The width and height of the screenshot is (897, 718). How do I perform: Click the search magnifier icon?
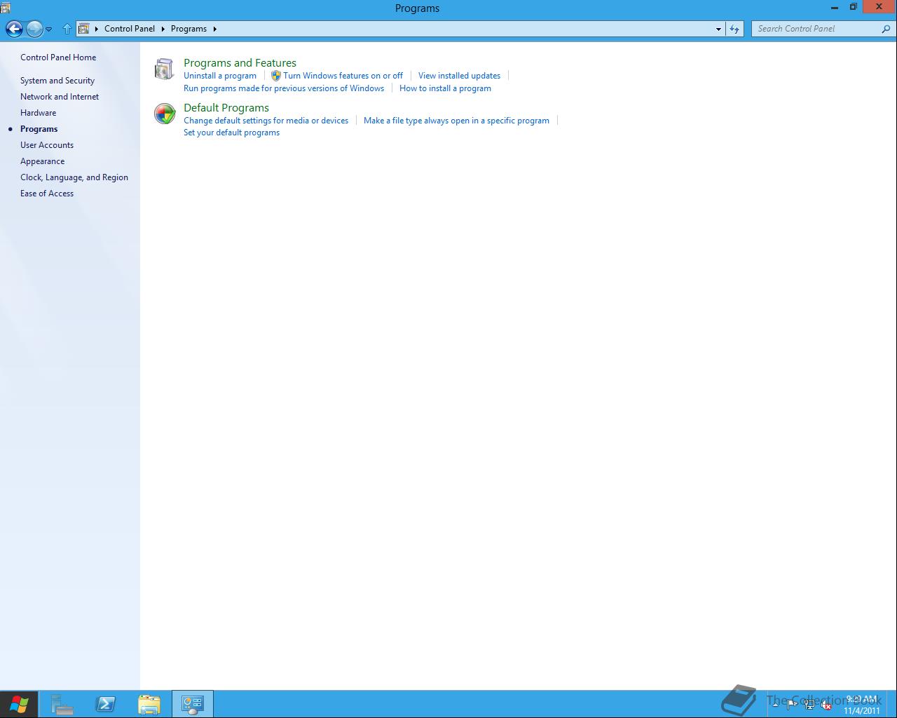point(886,29)
